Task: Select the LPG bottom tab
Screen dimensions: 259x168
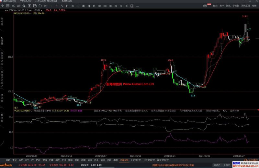Action: click(27, 160)
